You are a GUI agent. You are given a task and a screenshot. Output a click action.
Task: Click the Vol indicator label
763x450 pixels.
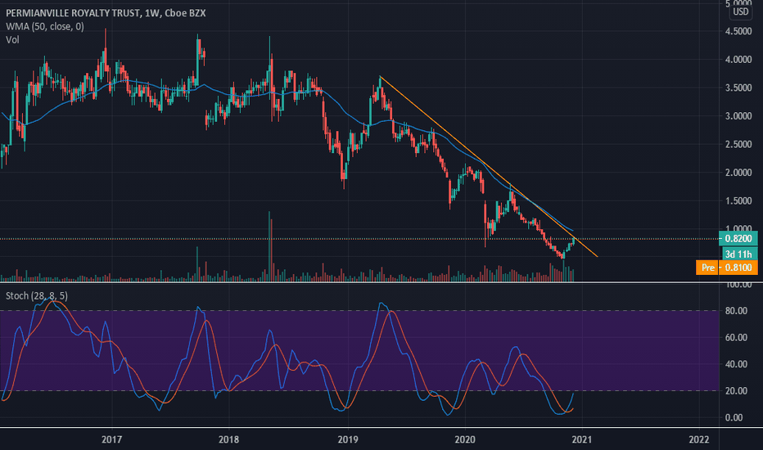pyautogui.click(x=12, y=40)
